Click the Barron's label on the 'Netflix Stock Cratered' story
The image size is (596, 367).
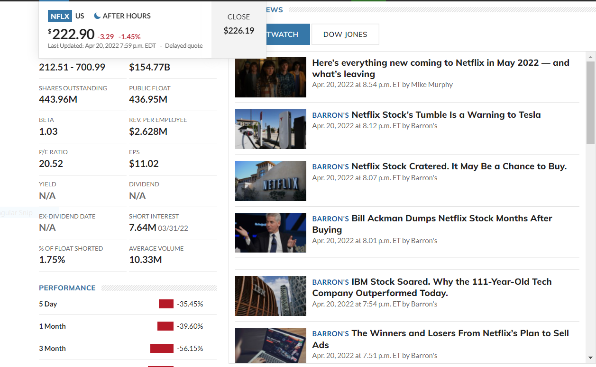tap(330, 167)
